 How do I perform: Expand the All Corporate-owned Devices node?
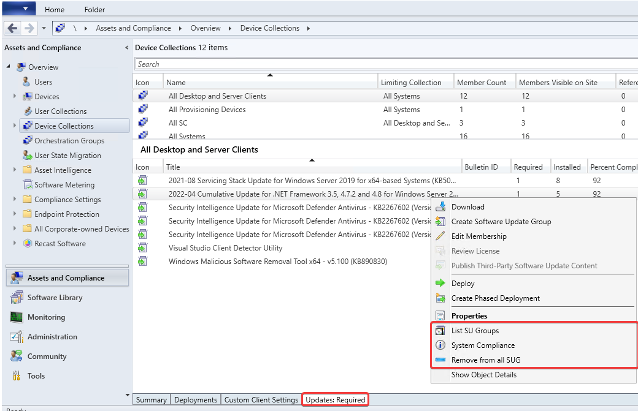tap(15, 228)
